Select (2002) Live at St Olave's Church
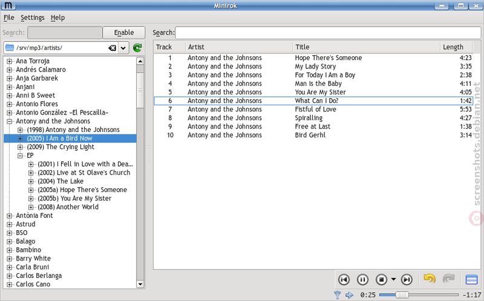 coord(84,173)
